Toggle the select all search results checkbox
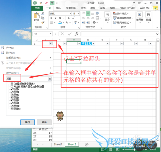Viewport: 161px width, 152px height. 12,84
